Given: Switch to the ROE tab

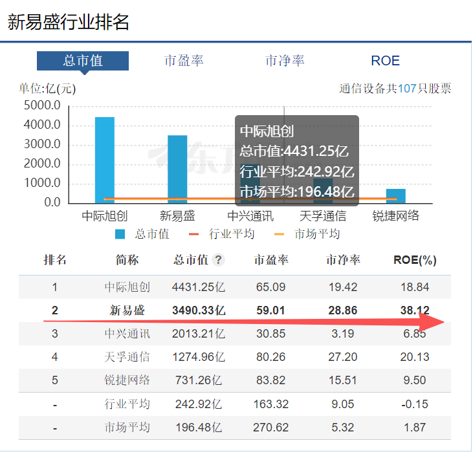Looking at the screenshot, I should pos(385,61).
